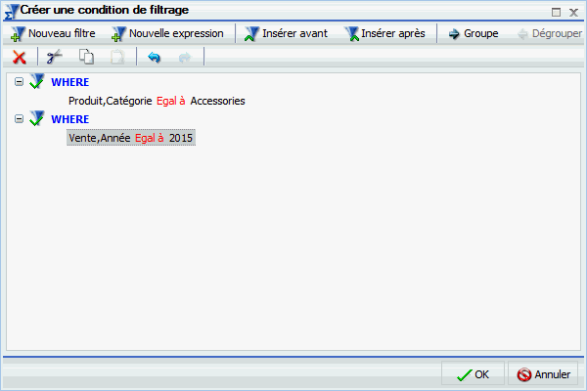Collapse the second WHERE node
This screenshot has width=587, height=391.
click(19, 118)
